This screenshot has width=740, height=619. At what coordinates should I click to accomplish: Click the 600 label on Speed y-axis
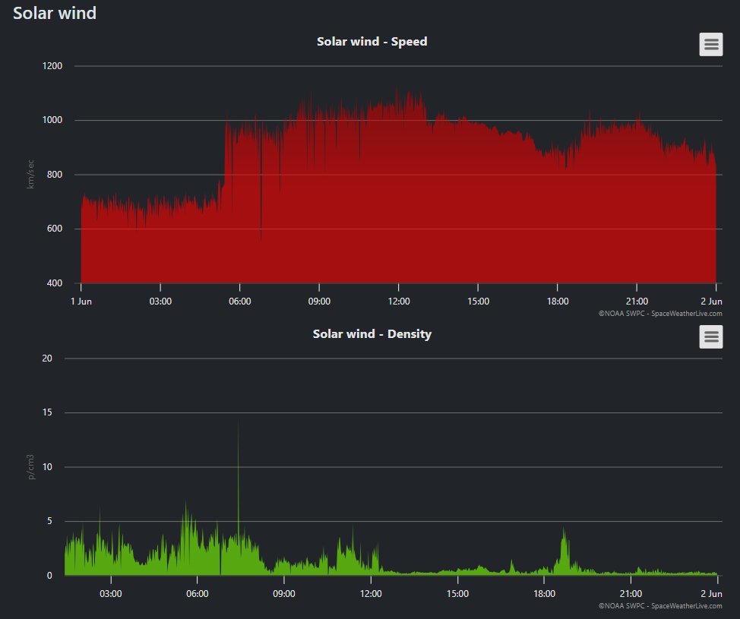click(x=54, y=229)
